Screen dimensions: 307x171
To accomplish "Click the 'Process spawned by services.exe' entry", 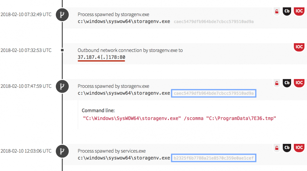I will 112,151.
